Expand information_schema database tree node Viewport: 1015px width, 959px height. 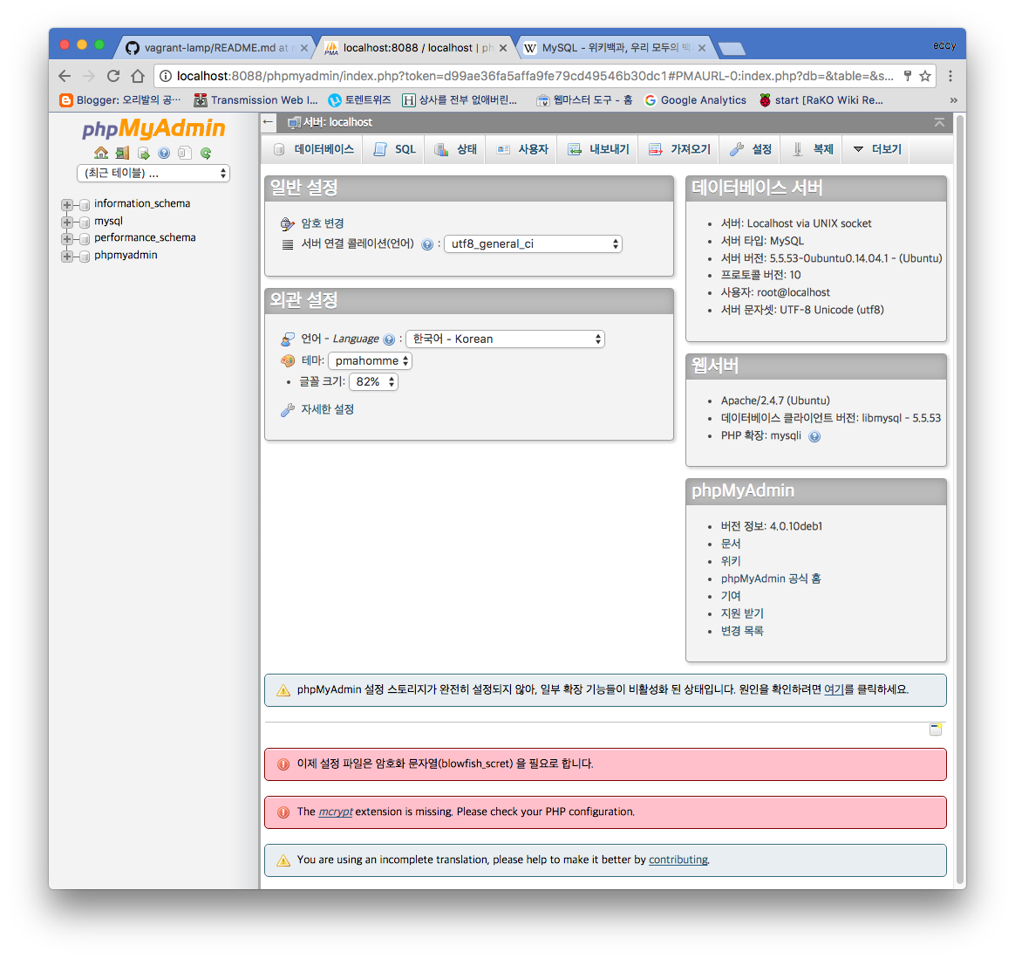66,205
